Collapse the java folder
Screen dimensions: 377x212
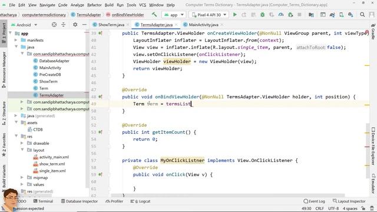pos(16,47)
